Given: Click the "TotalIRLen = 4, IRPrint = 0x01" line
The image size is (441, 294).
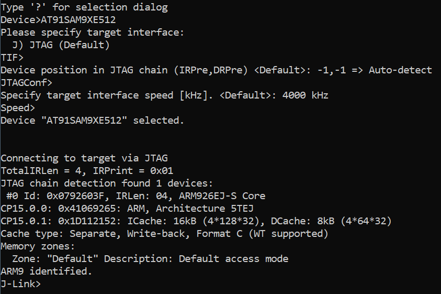Looking at the screenshot, I should point(87,171).
